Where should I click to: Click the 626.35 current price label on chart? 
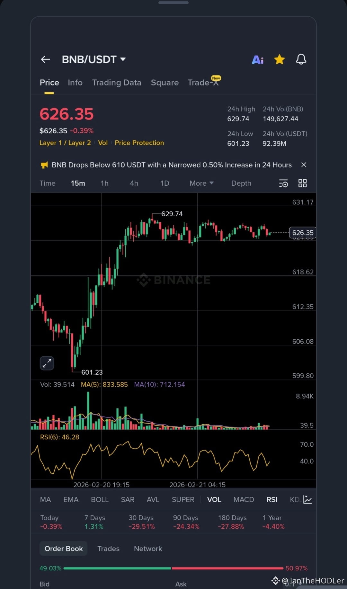tap(303, 233)
